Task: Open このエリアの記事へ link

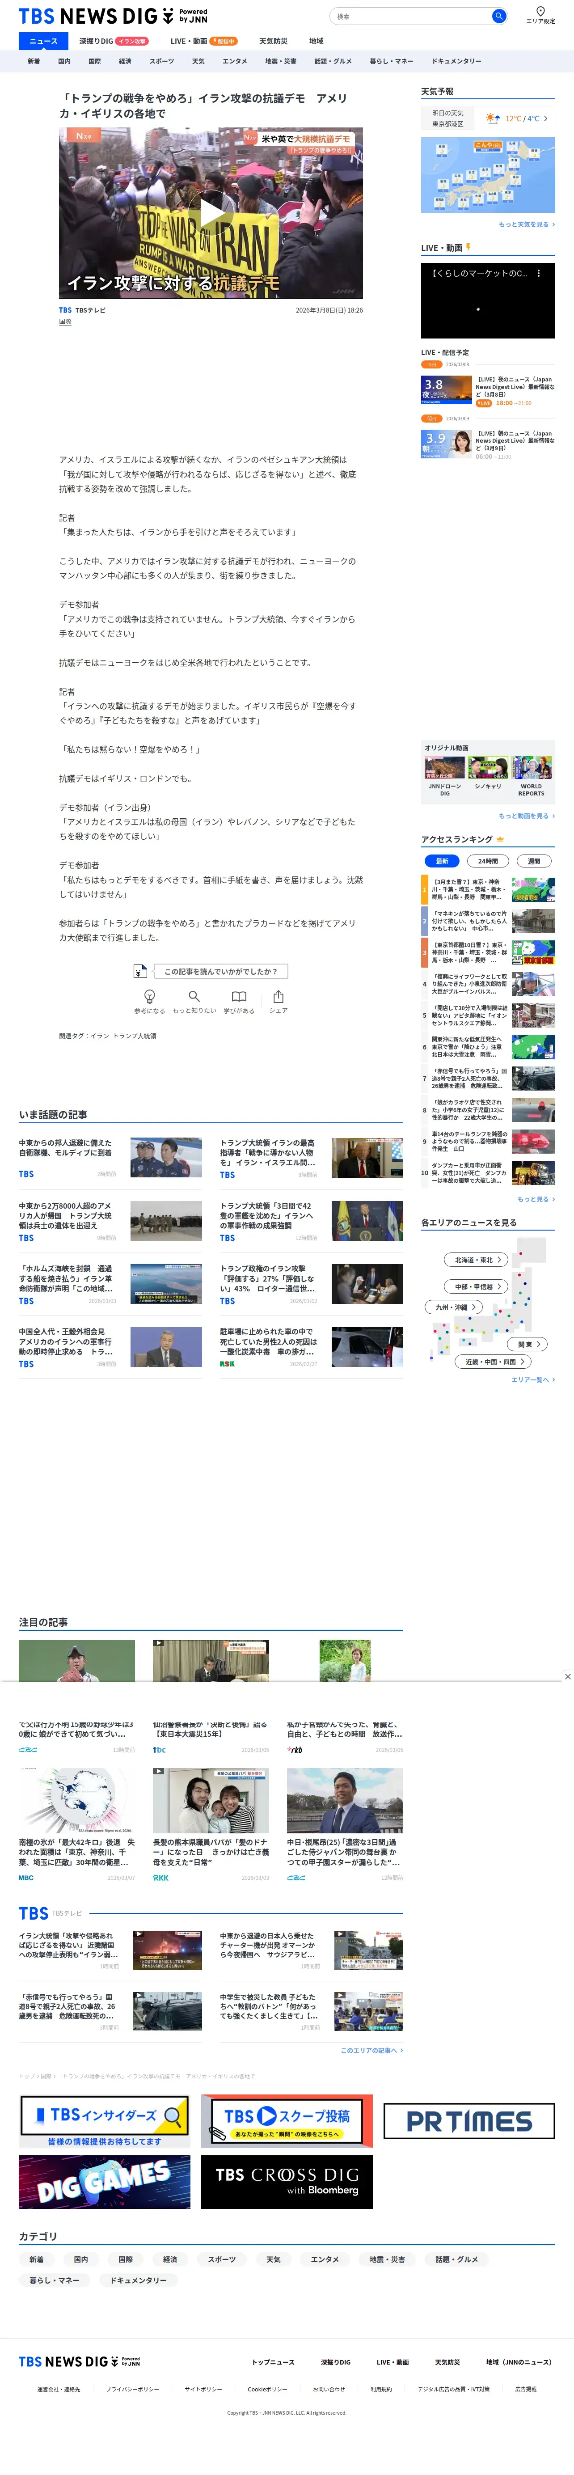Action: point(371,2049)
